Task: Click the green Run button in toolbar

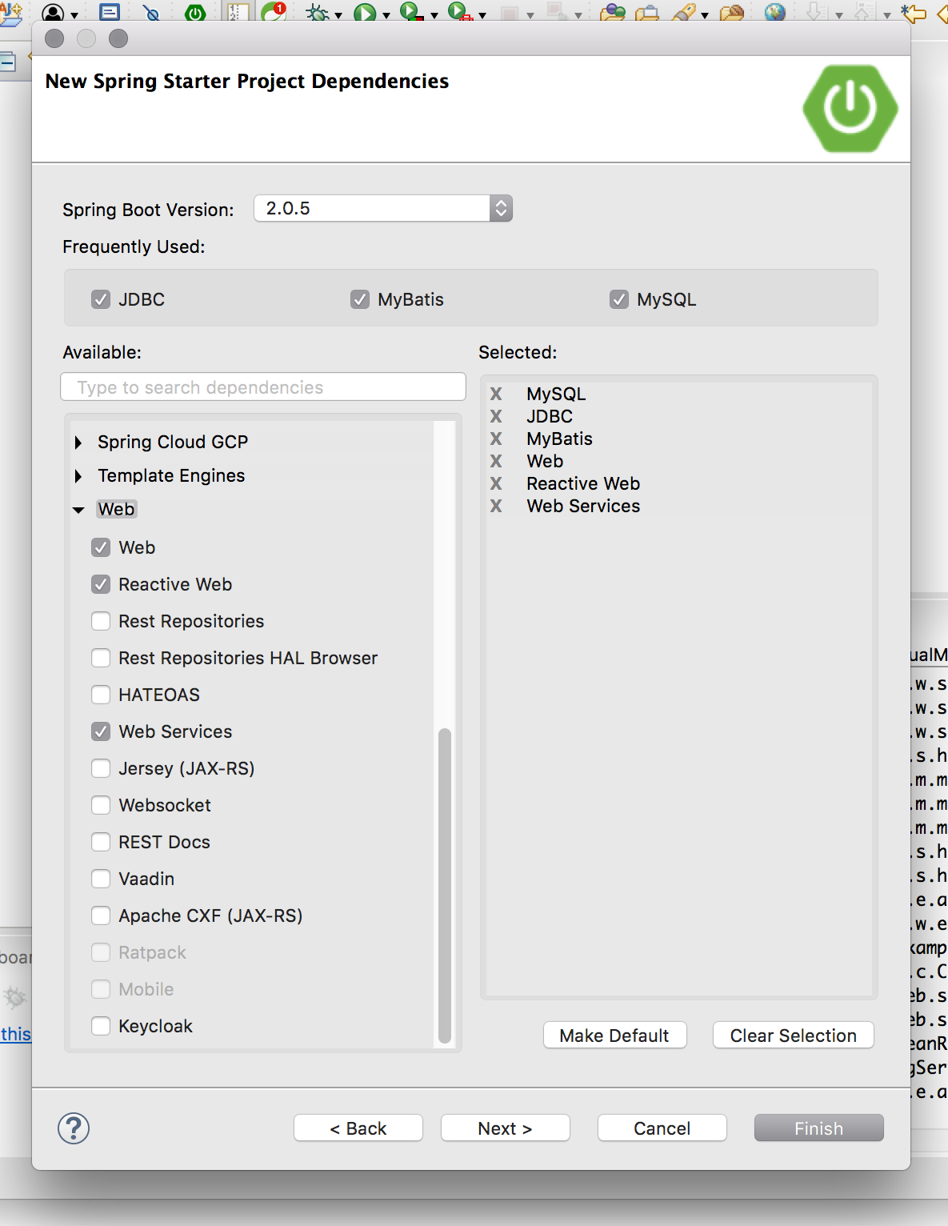Action: (x=365, y=12)
